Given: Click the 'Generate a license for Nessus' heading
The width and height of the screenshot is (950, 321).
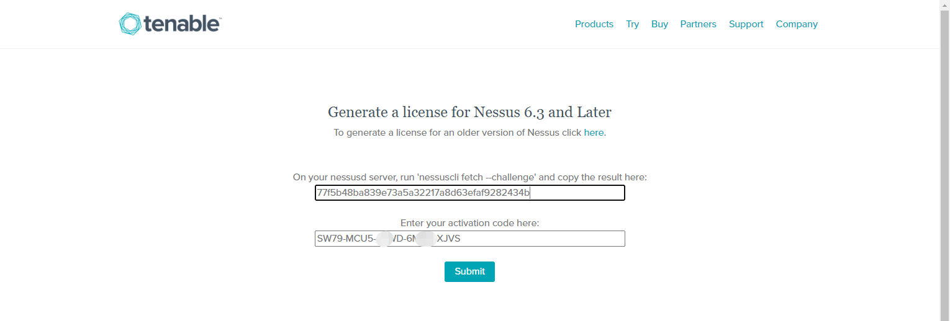Looking at the screenshot, I should pos(469,112).
